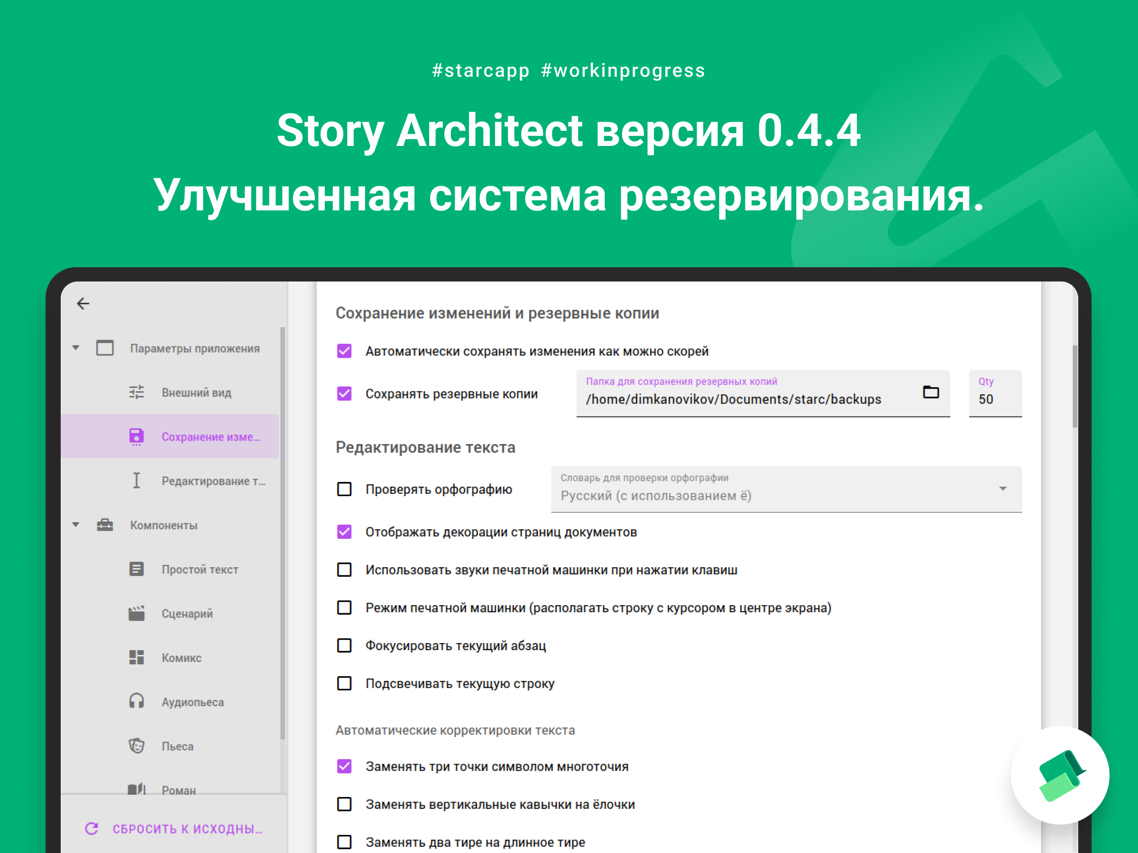1138x853 pixels.
Task: Check Подсвечивать текущую строку
Action: [x=344, y=683]
